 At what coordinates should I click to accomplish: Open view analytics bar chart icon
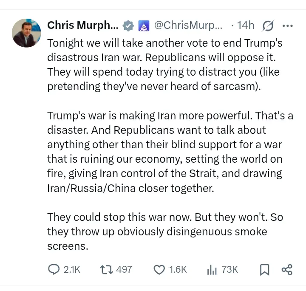212,269
